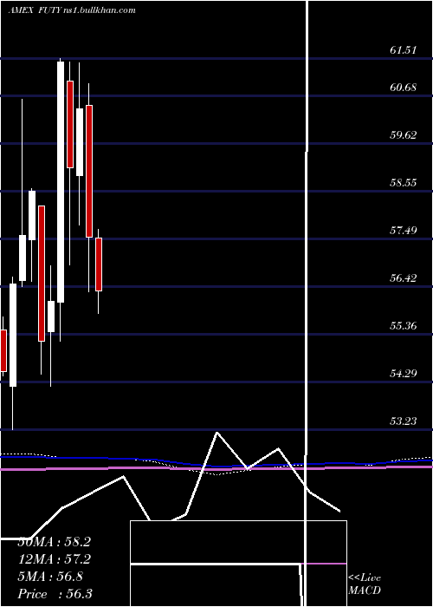Screen dimensions: 433x607
Task: Click the 60.68 price axis label
Action: tap(403, 87)
